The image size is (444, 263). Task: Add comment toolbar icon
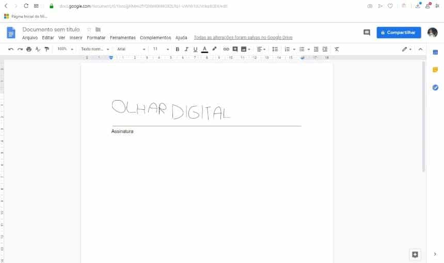235,49
